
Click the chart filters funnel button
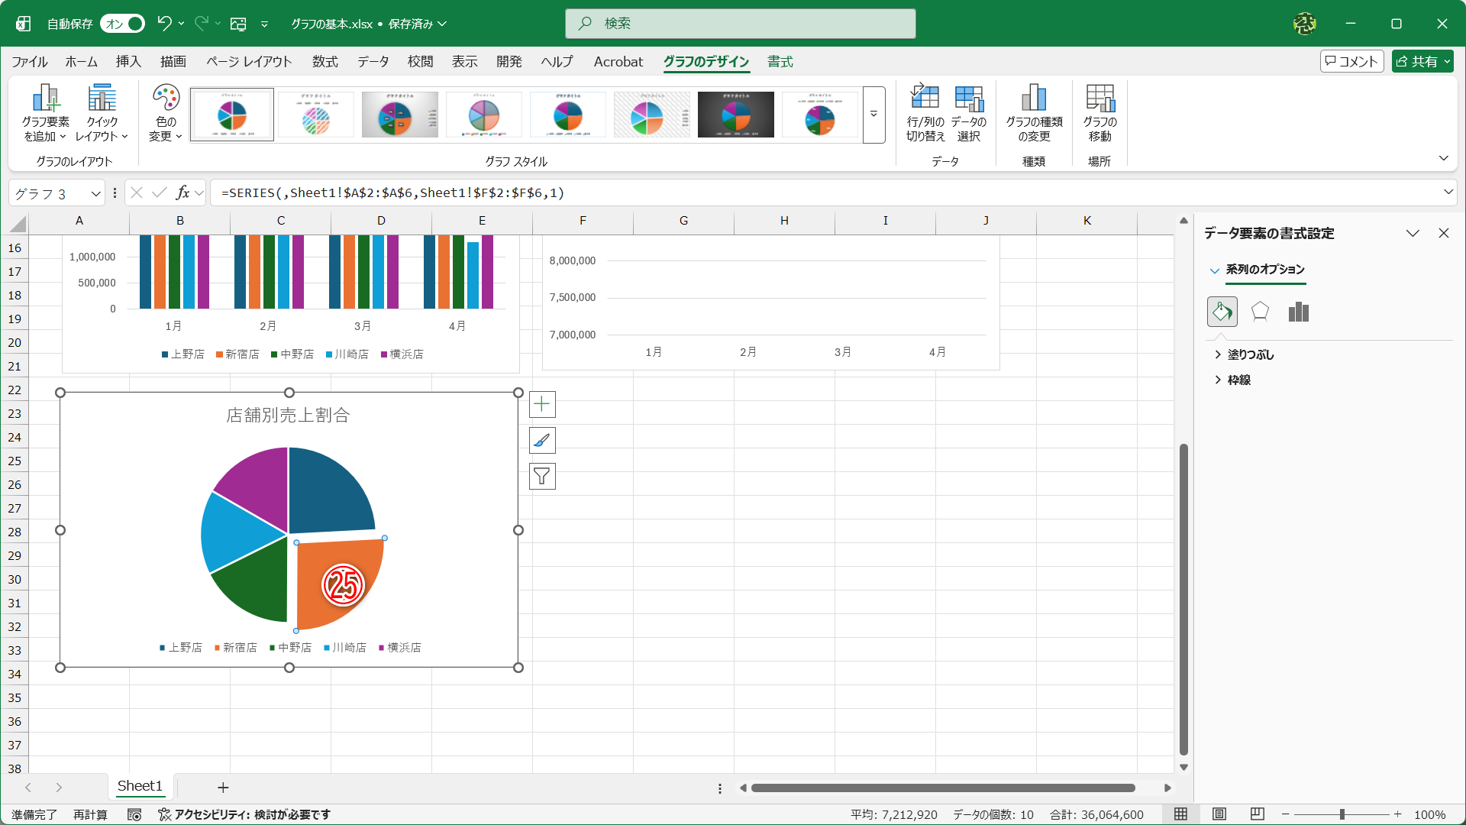(x=542, y=477)
